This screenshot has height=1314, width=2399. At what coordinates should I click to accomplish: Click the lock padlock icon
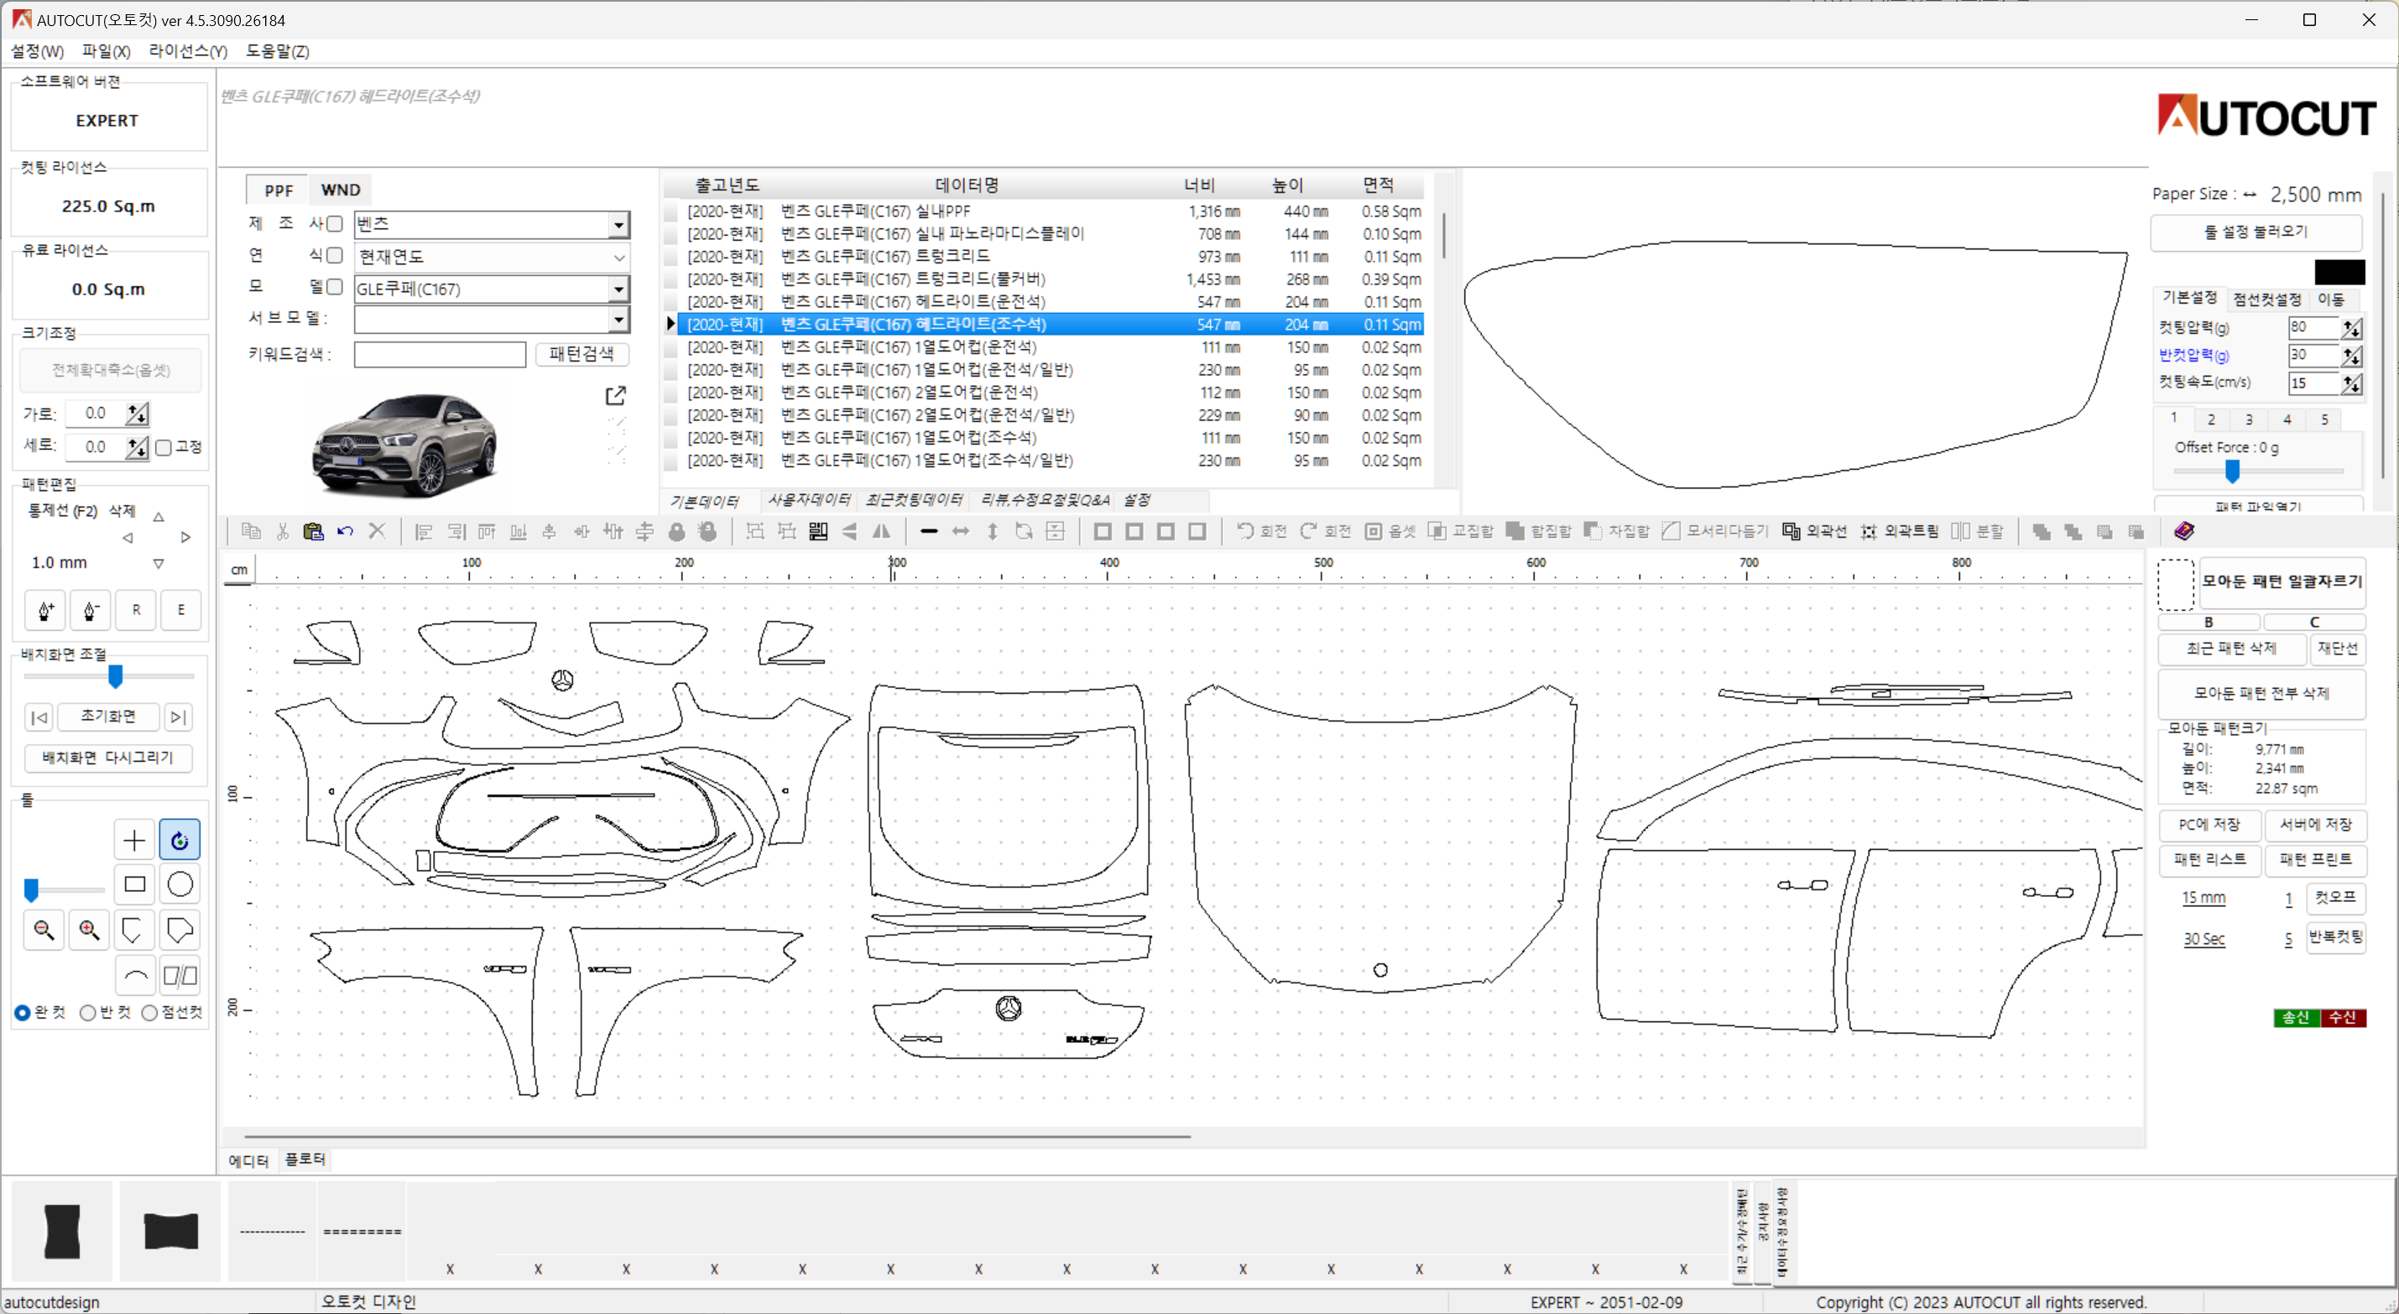coord(676,531)
